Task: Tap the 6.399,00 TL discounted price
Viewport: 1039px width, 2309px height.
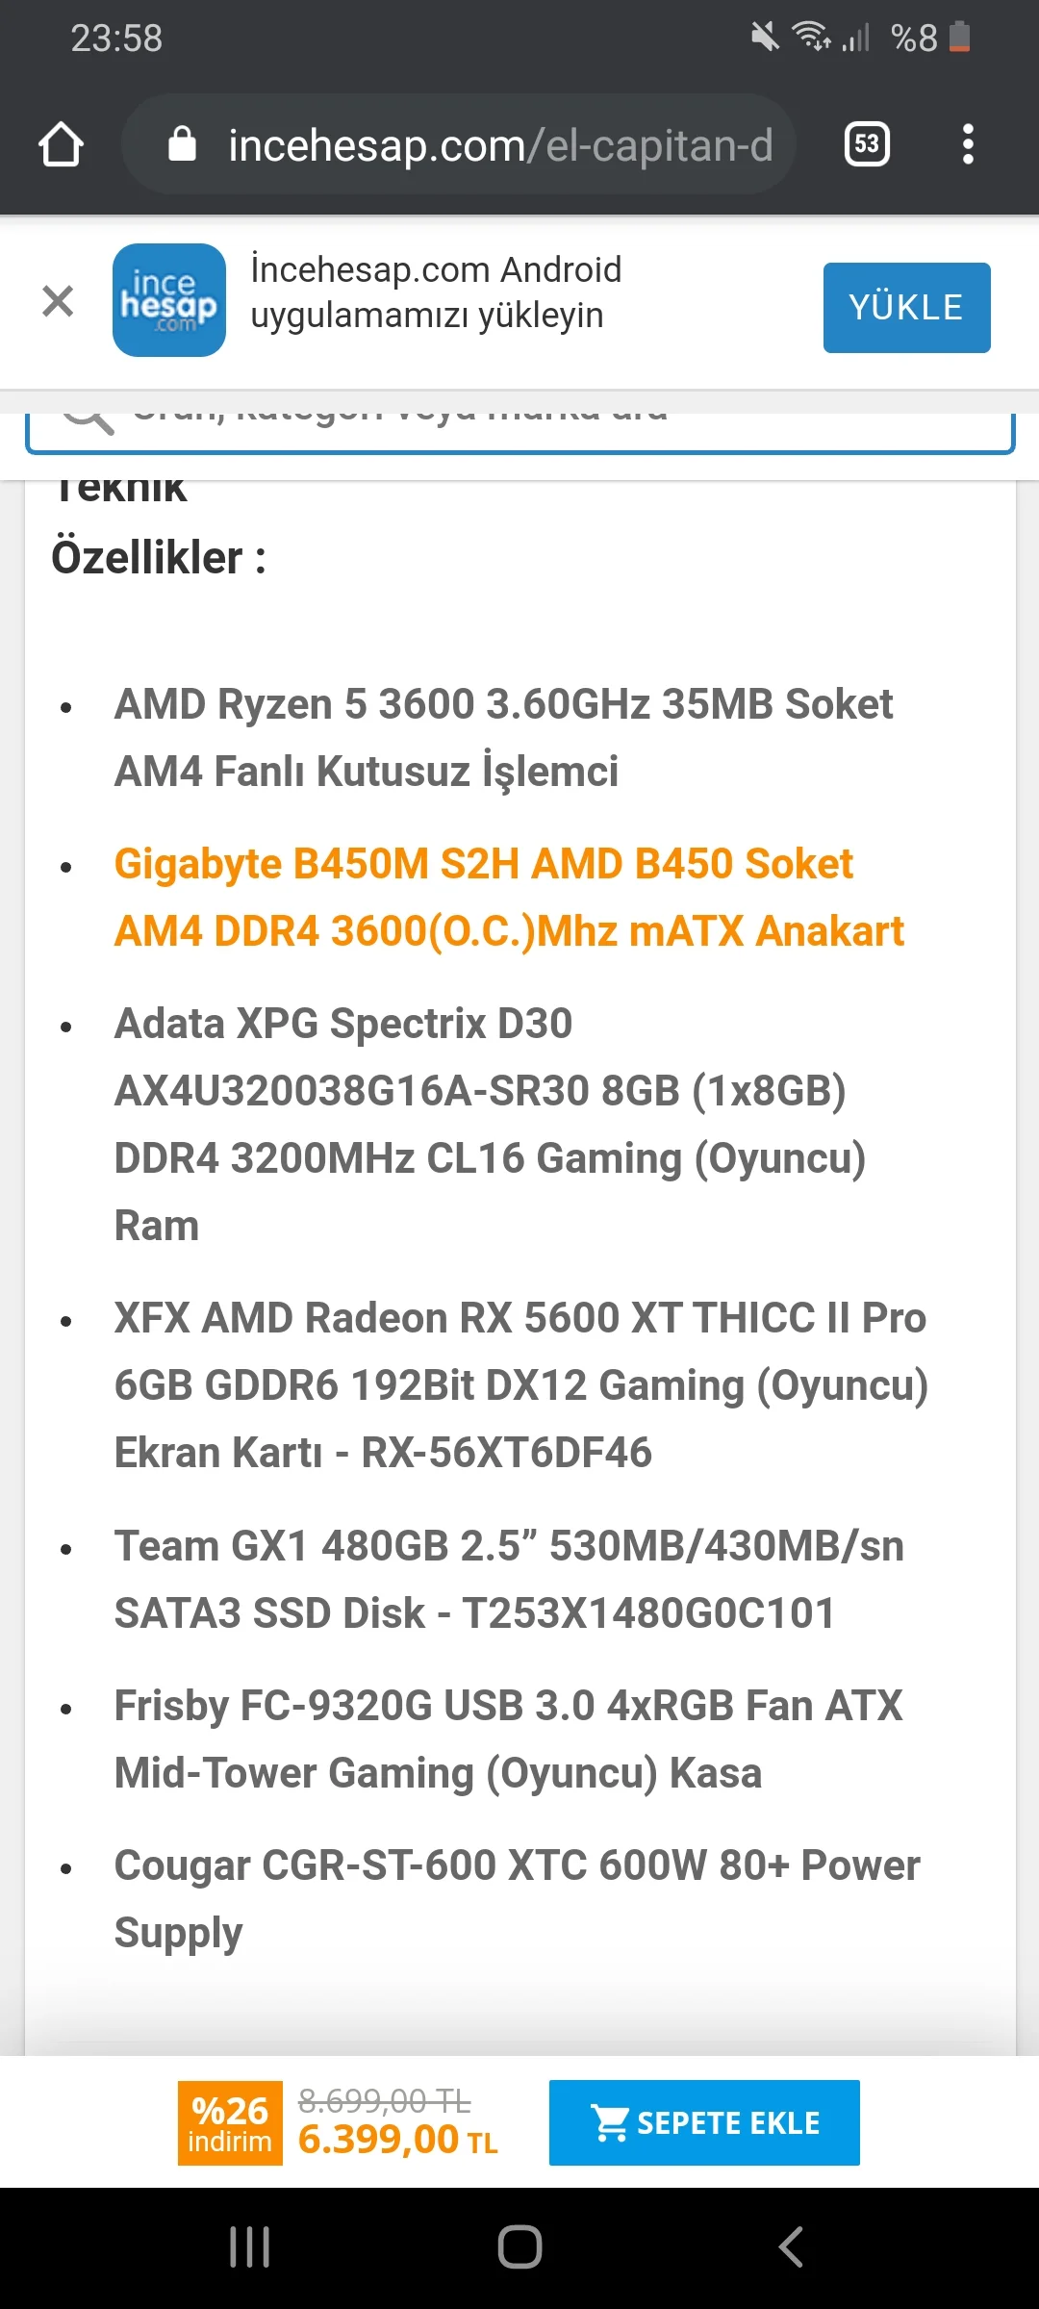Action: click(x=396, y=2140)
